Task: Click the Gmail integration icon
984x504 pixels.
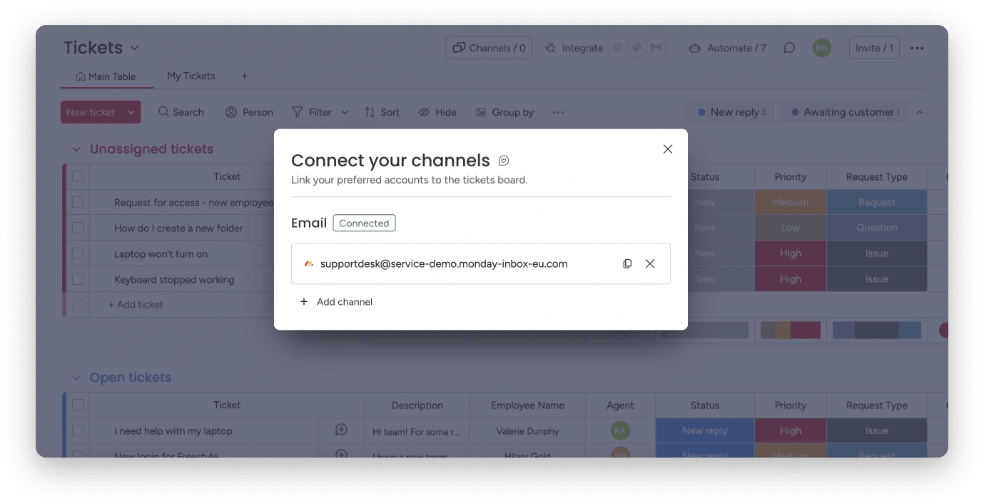Action: click(x=656, y=48)
